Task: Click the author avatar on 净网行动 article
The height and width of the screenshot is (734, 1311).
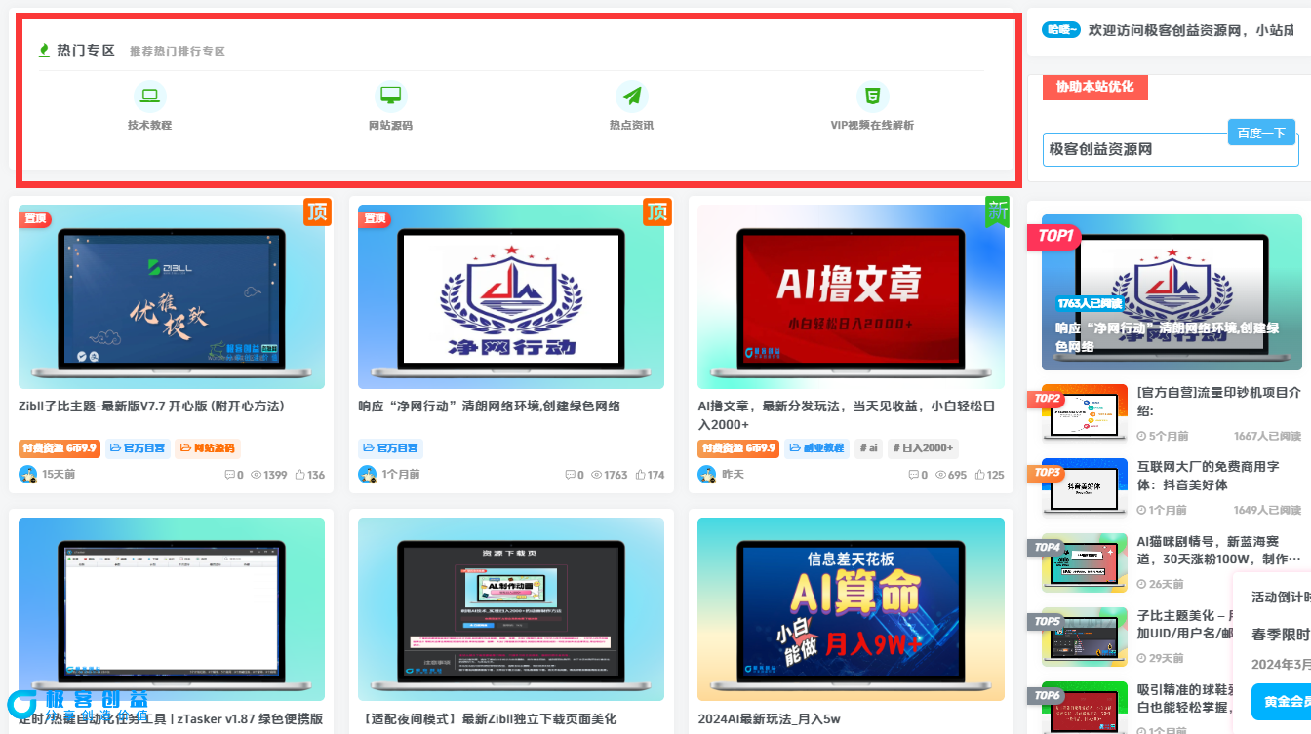Action: click(366, 474)
